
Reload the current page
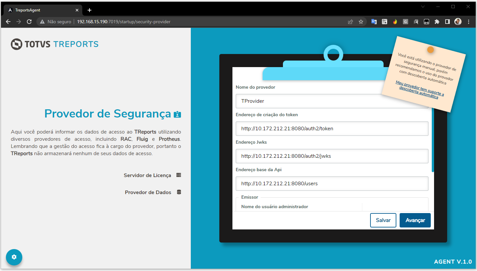coord(29,22)
